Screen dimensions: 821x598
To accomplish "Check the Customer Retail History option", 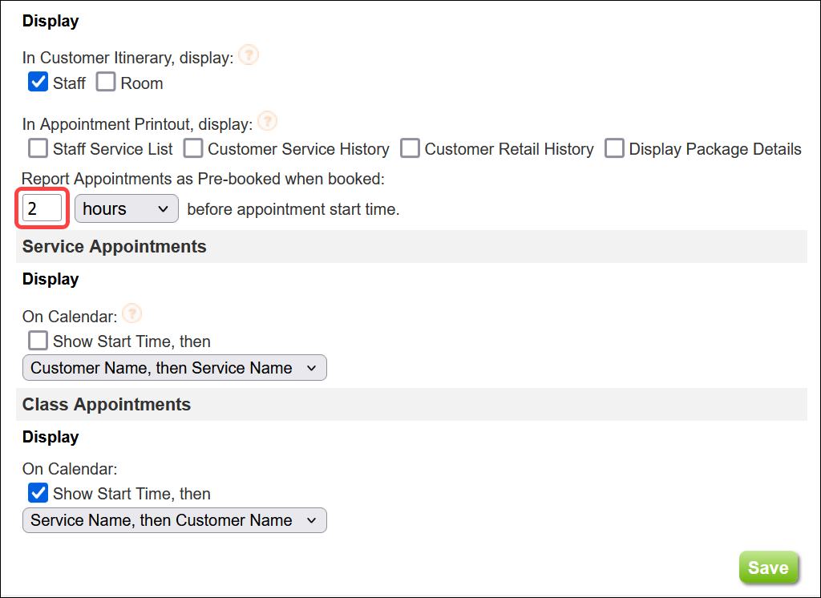I will 410,147.
